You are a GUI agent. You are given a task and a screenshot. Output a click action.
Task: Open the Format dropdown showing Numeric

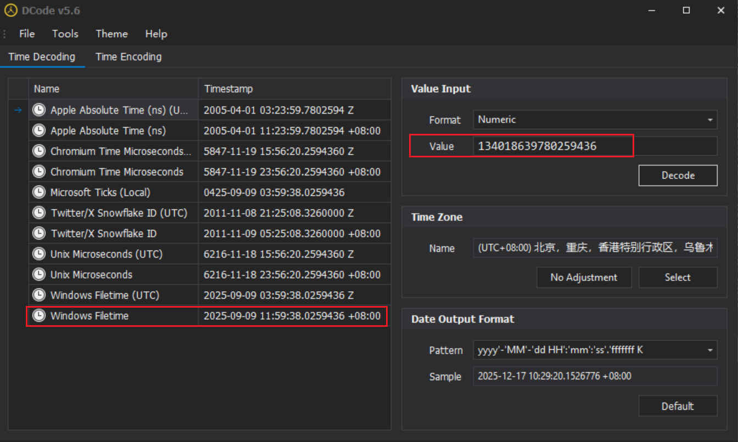click(x=595, y=120)
